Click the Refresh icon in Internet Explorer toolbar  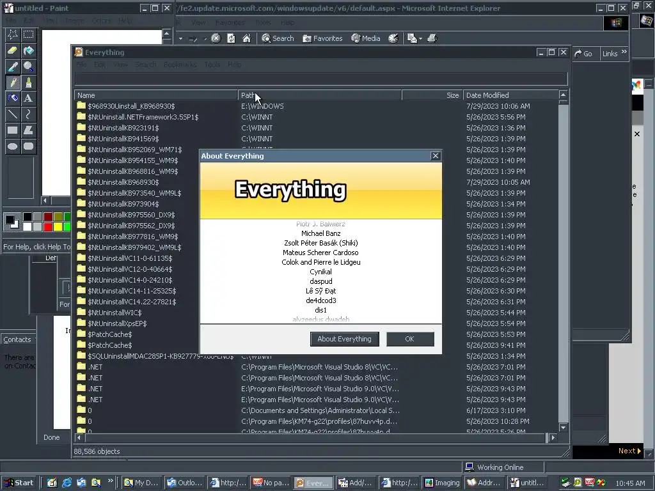(x=231, y=38)
